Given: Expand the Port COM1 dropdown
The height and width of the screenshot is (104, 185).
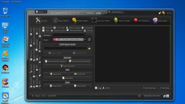Looking at the screenshot, I should pyautogui.click(x=85, y=39).
